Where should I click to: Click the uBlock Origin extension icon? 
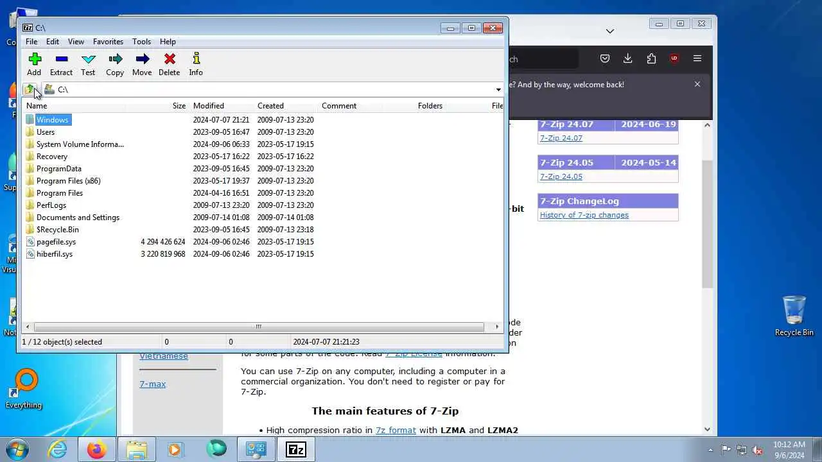tap(674, 58)
